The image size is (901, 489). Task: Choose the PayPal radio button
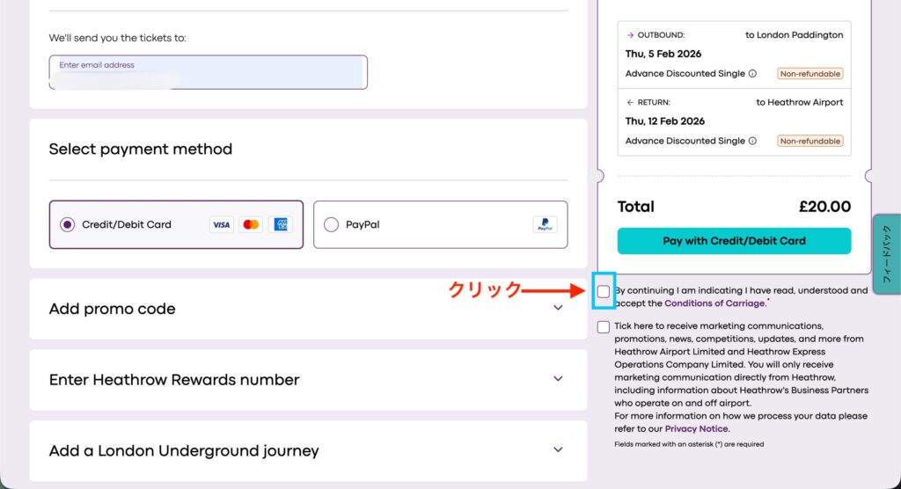[331, 224]
